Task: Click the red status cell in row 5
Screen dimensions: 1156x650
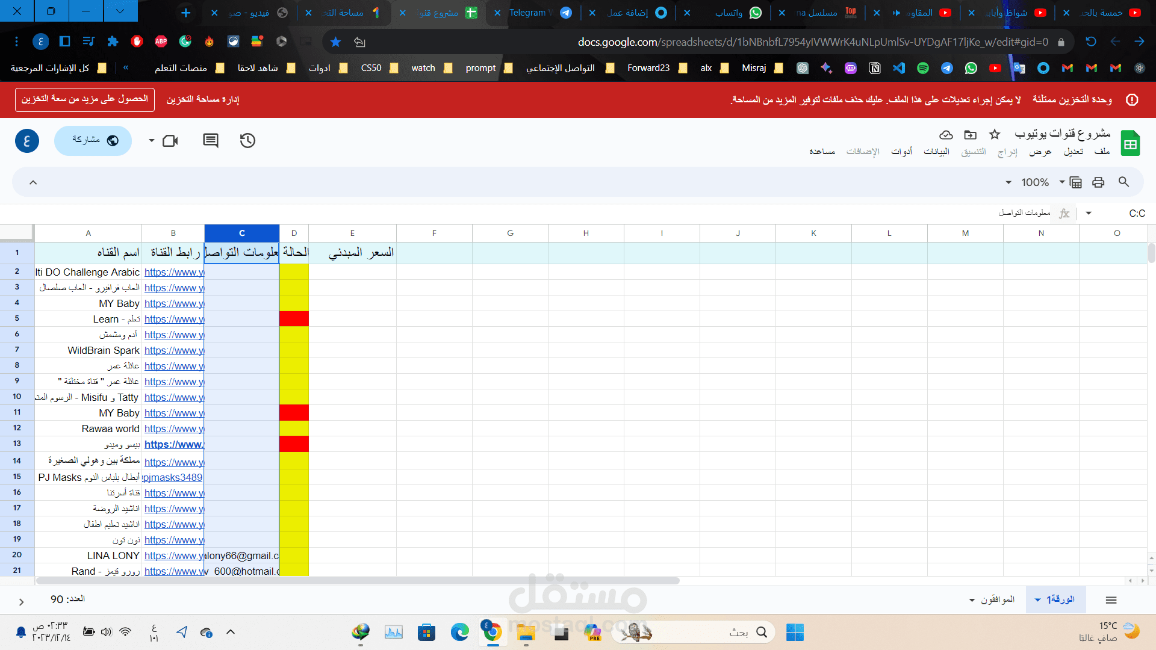Action: pos(294,319)
